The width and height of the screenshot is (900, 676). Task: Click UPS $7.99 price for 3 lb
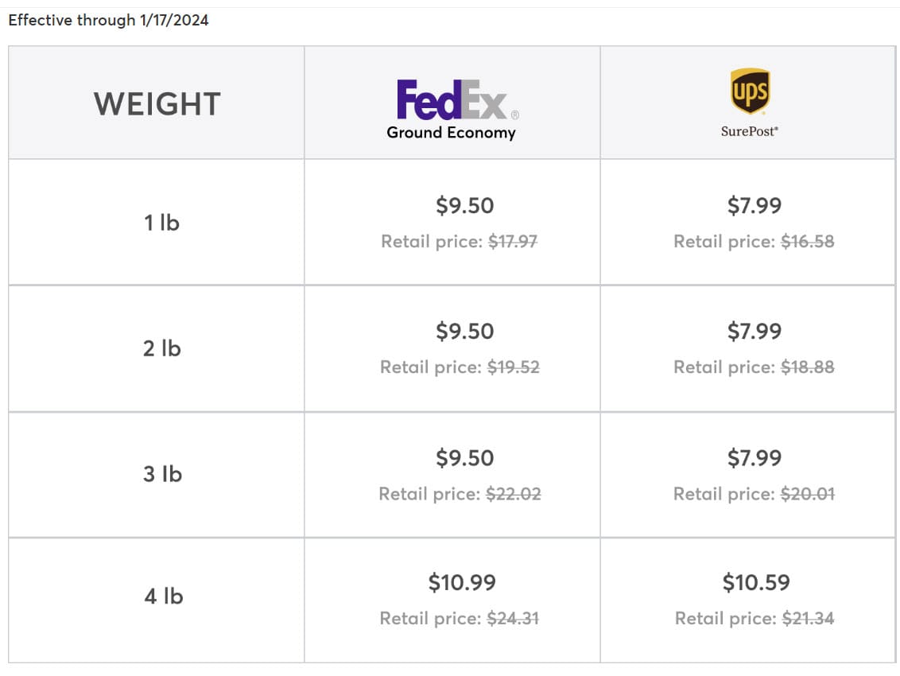click(754, 458)
